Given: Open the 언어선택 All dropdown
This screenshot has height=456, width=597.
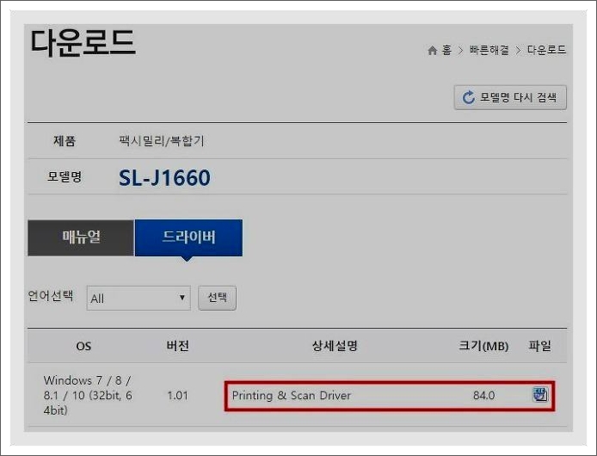Looking at the screenshot, I should 138,298.
